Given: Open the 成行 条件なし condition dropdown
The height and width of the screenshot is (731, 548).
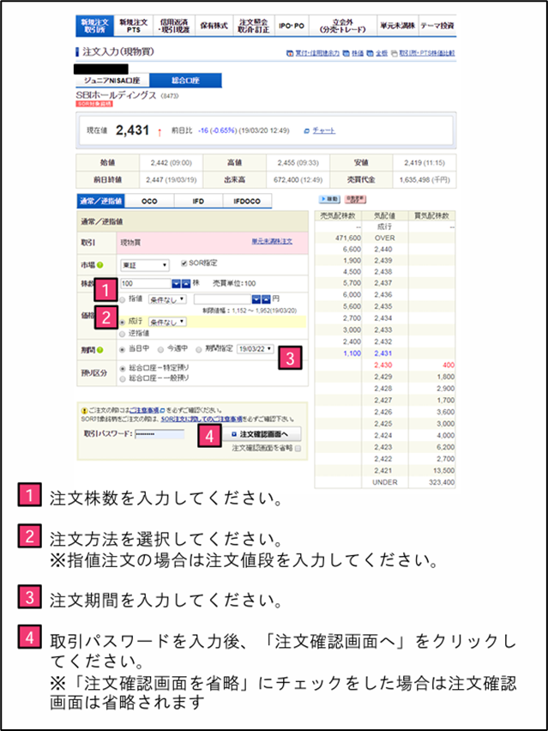Looking at the screenshot, I should (168, 322).
